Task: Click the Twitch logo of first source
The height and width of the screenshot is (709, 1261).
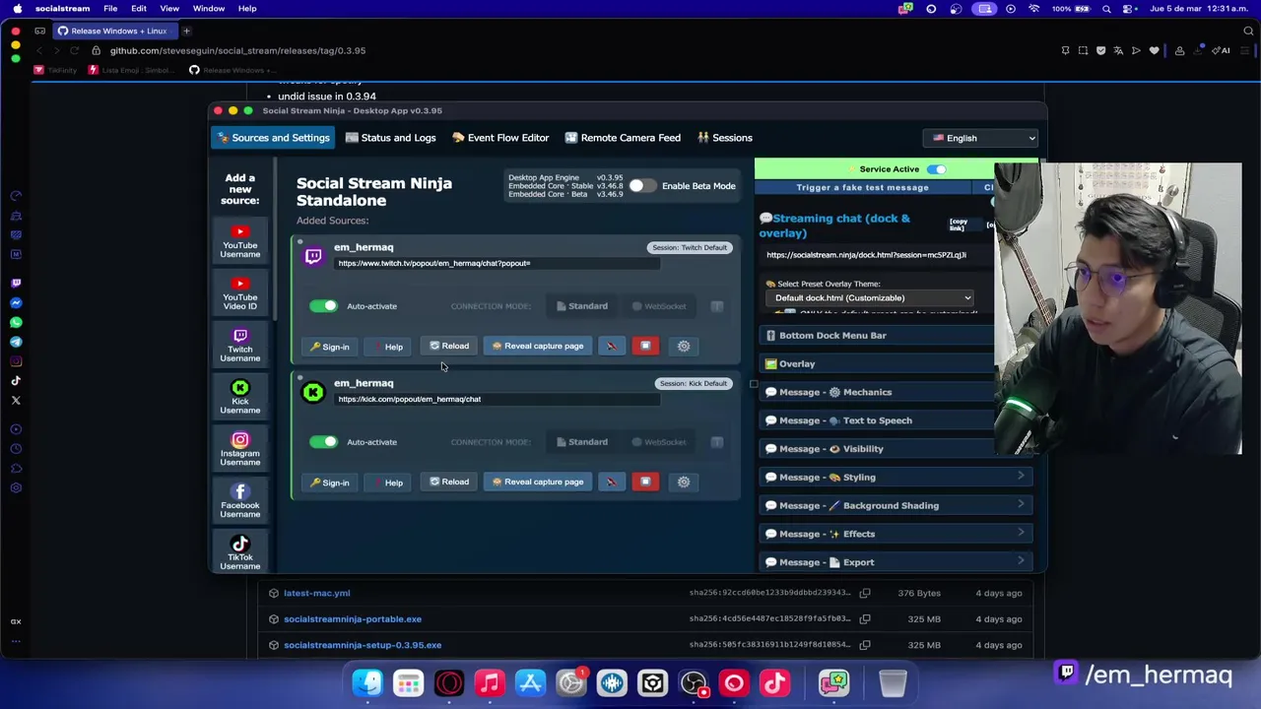Action: click(313, 256)
